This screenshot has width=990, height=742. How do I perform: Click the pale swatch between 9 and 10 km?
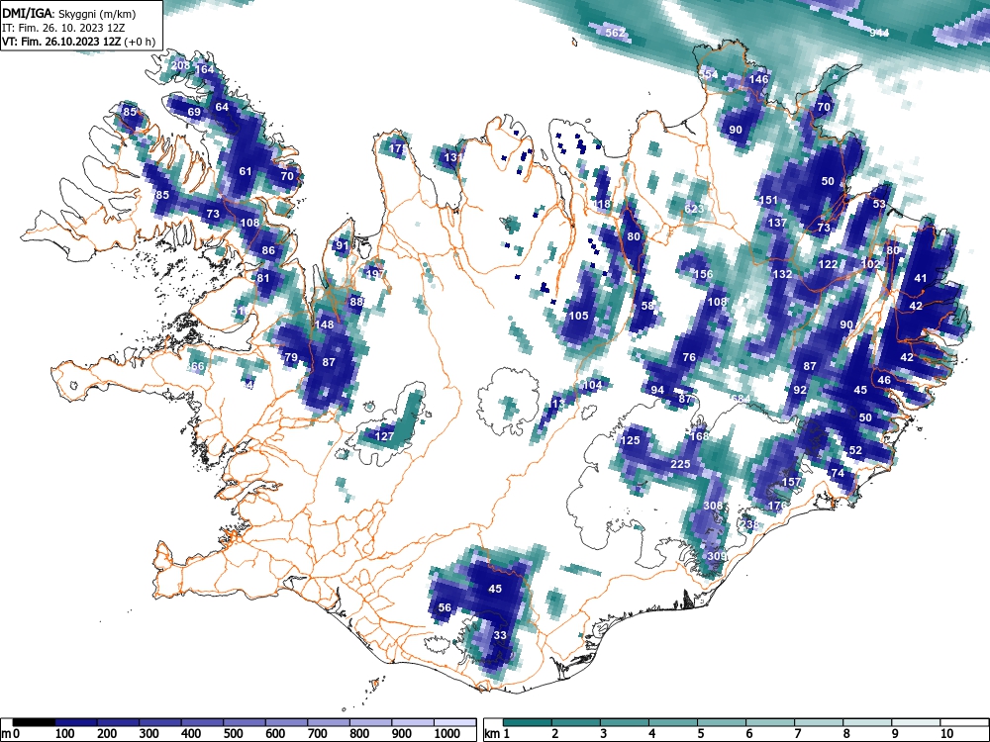(x=916, y=722)
